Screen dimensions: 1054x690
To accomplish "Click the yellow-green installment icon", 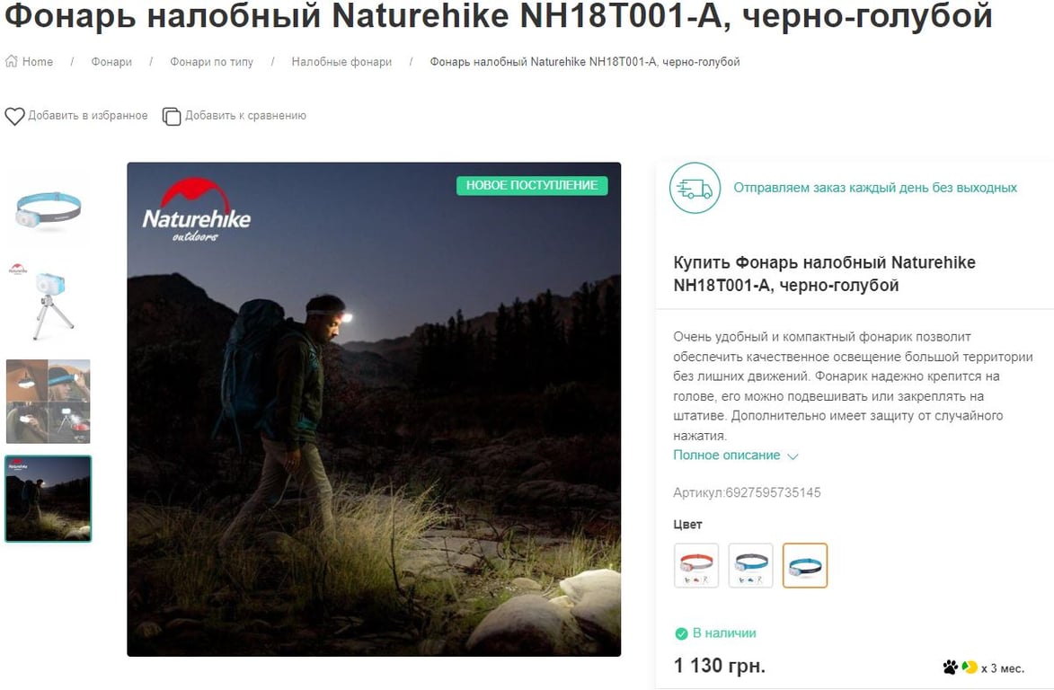I will click(970, 668).
